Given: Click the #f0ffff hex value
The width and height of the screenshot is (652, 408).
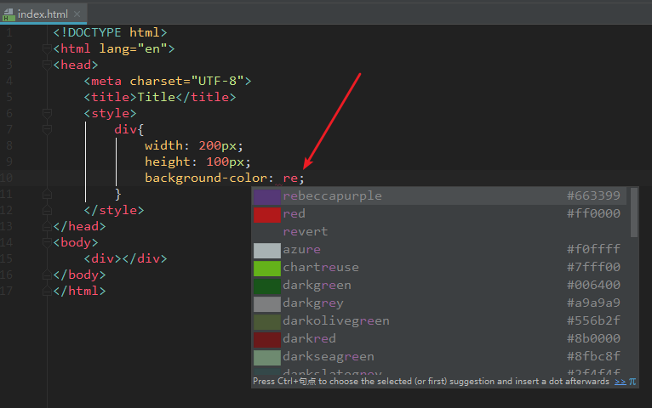Looking at the screenshot, I should click(x=593, y=249).
